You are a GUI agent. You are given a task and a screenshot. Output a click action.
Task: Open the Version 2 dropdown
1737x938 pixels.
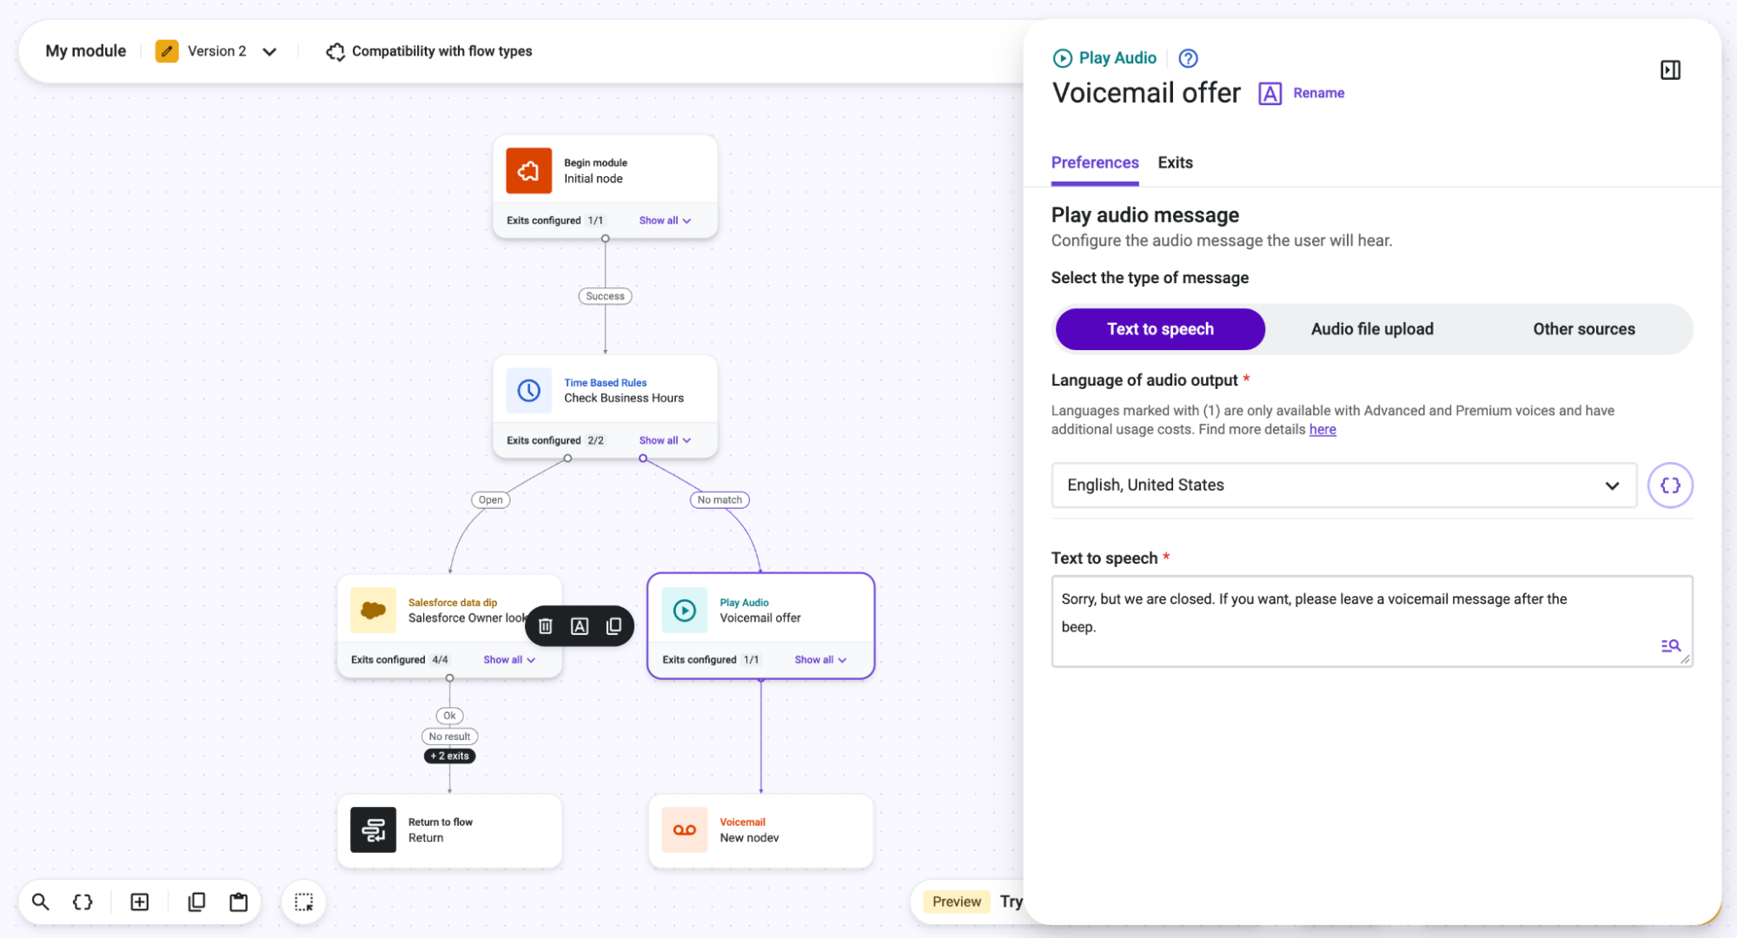tap(269, 51)
